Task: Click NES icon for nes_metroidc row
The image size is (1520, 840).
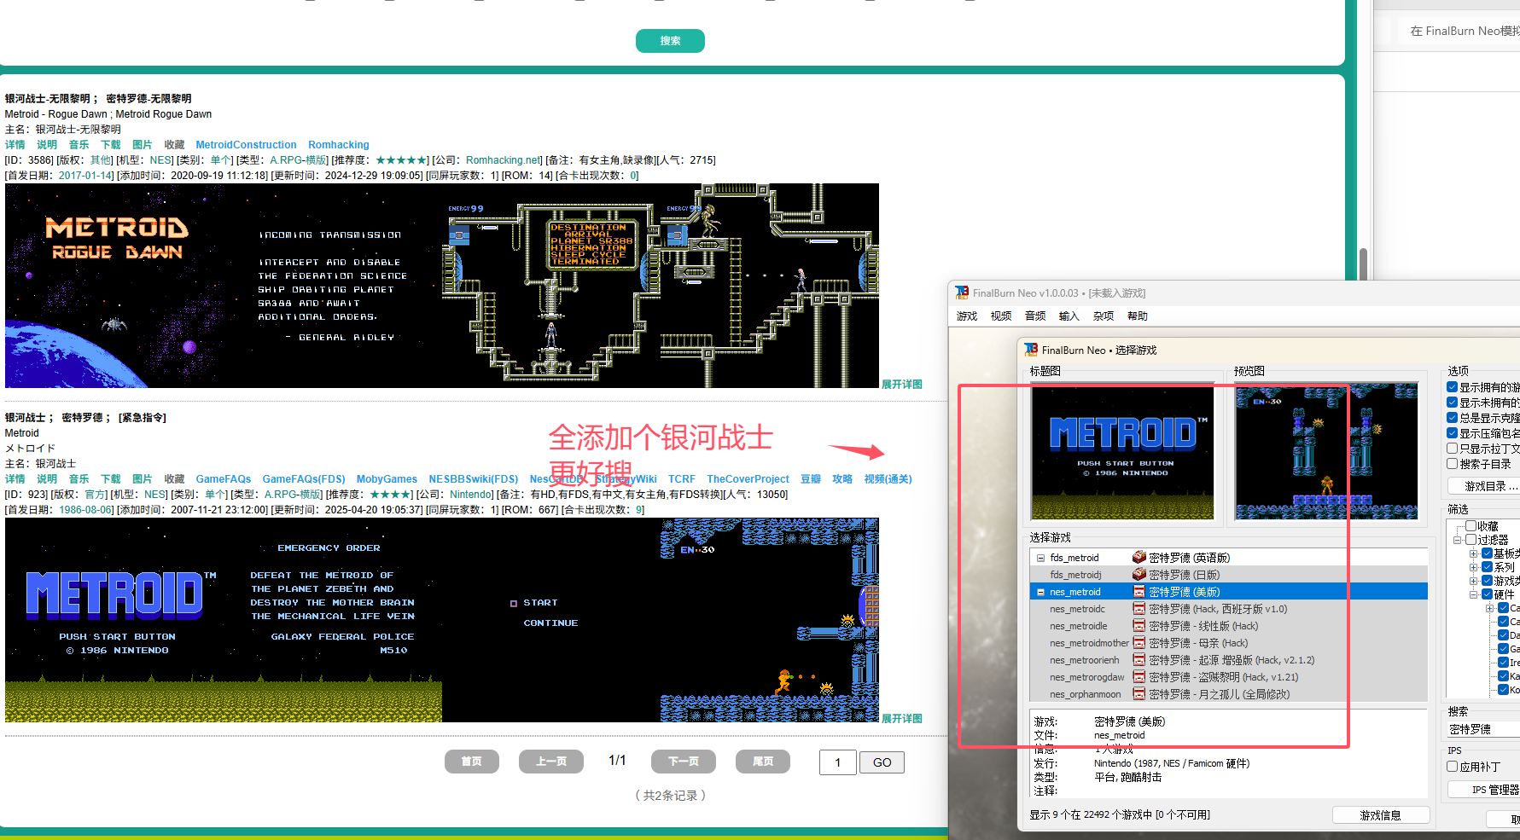Action: point(1139,609)
